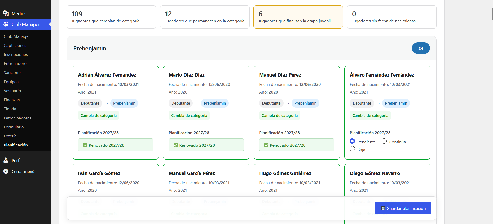
Task: Open the Perfil menu
Action: click(26, 160)
